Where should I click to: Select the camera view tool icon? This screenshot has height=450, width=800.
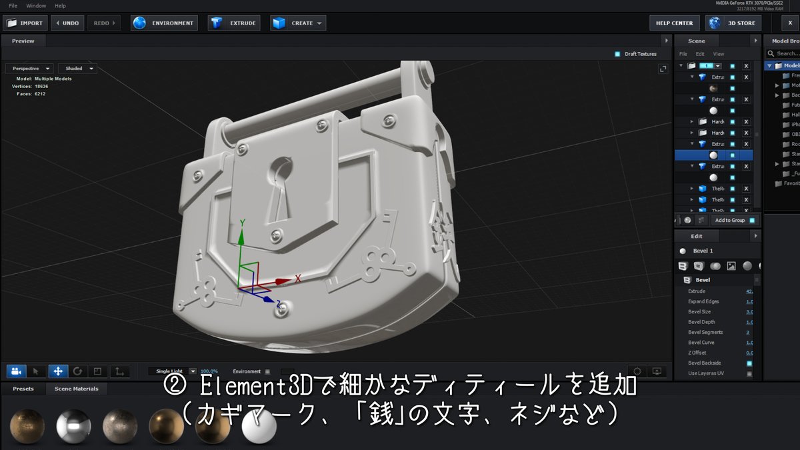coord(17,371)
